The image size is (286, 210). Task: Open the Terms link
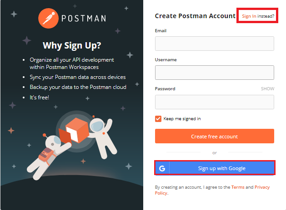(x=238, y=187)
